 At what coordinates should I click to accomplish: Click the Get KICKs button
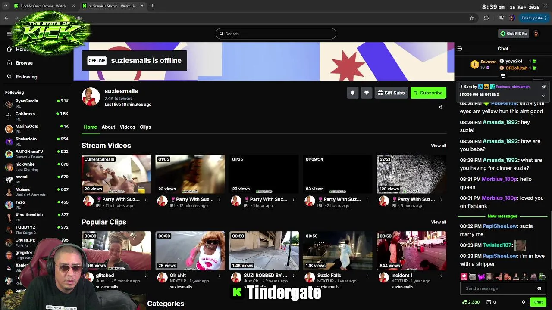click(x=513, y=34)
